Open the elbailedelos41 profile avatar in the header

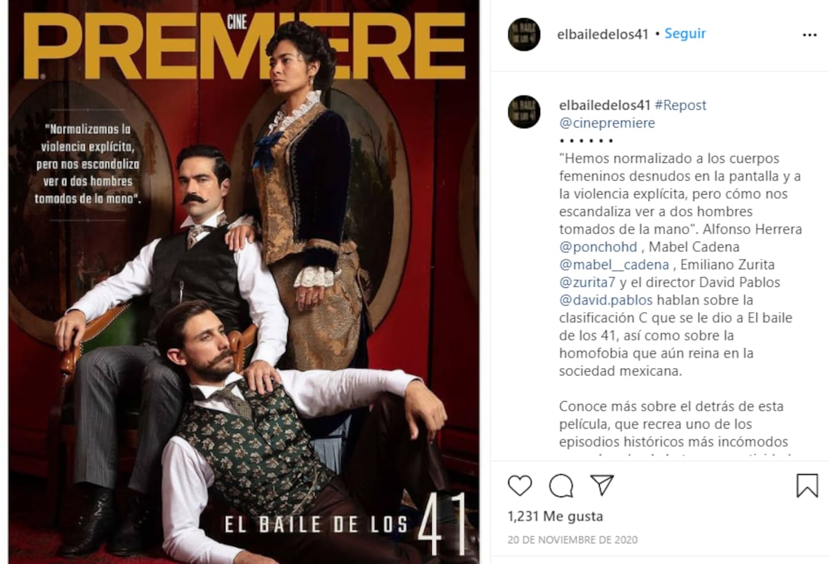click(x=524, y=35)
